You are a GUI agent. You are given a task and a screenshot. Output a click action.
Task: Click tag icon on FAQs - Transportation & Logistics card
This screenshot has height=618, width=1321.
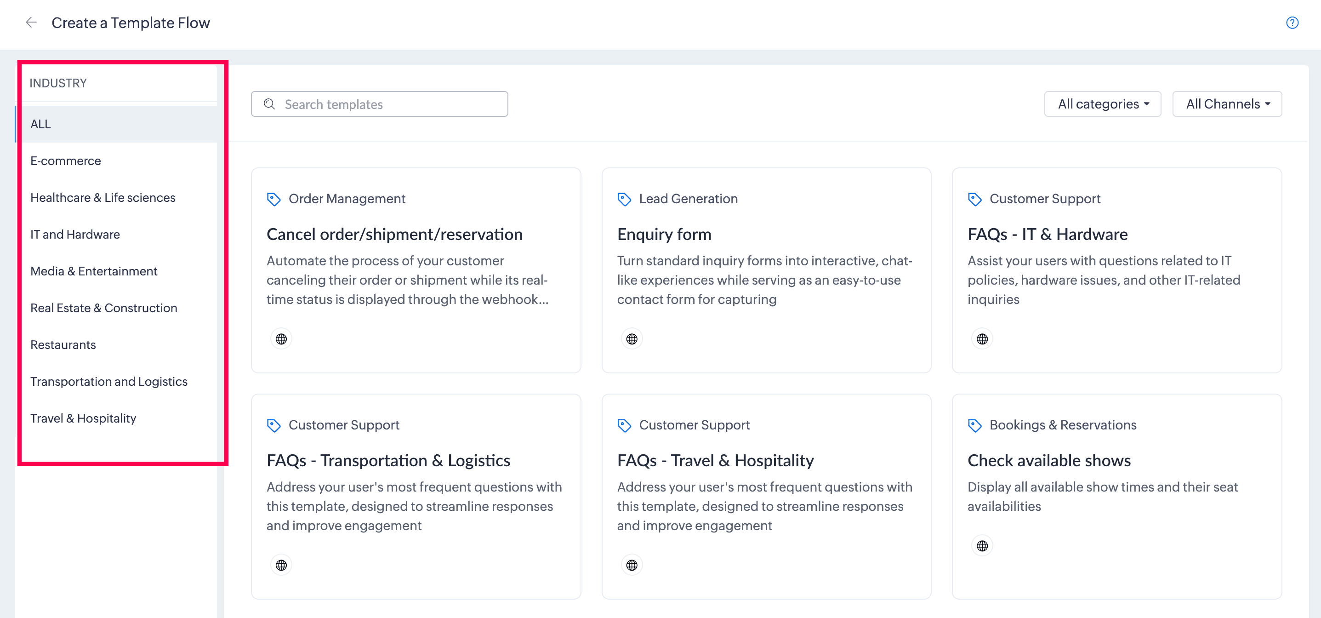[x=274, y=425]
